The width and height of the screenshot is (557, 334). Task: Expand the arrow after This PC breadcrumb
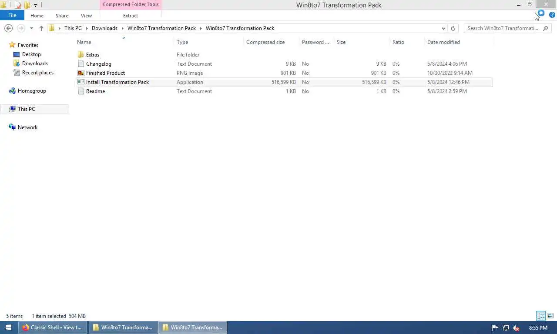(x=87, y=28)
